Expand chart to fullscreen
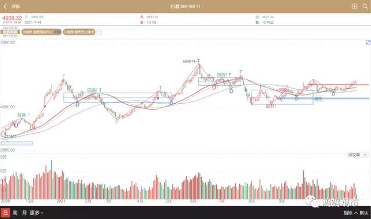This screenshot has width=371, height=219. click(x=368, y=42)
